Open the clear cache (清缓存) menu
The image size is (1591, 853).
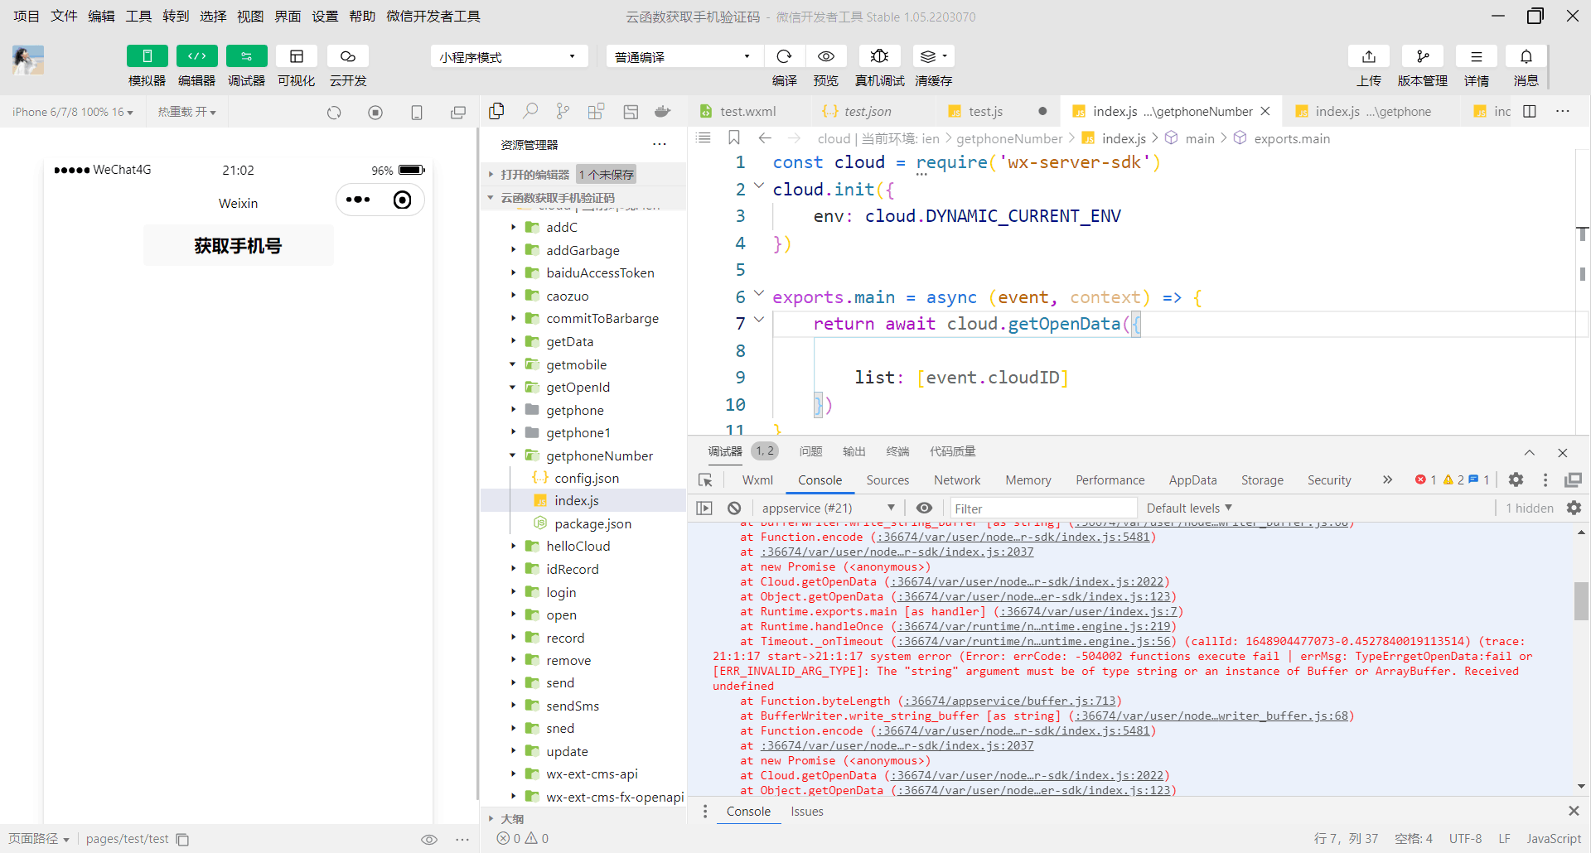pos(933,56)
